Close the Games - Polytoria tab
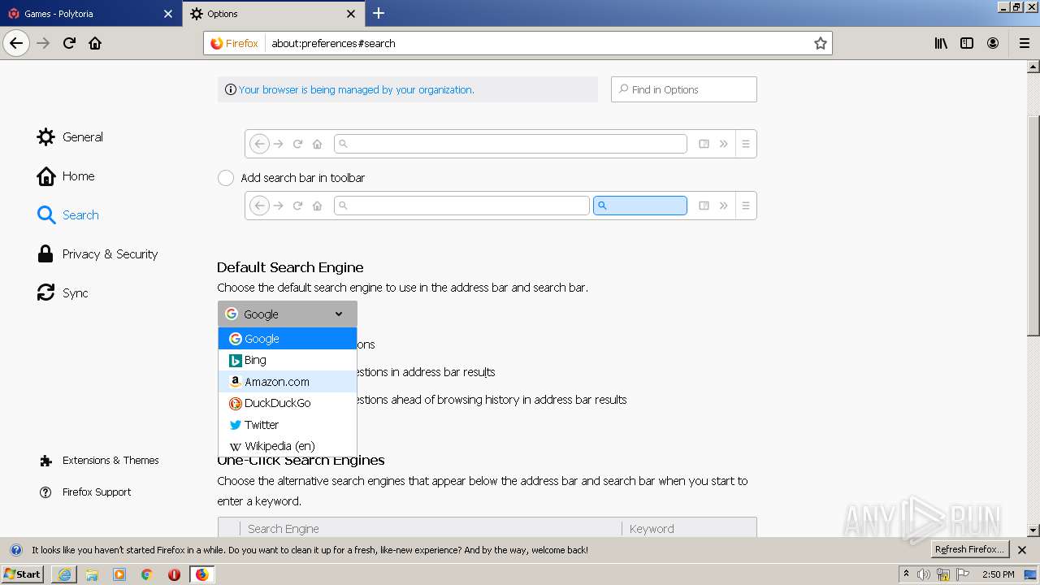 point(168,14)
